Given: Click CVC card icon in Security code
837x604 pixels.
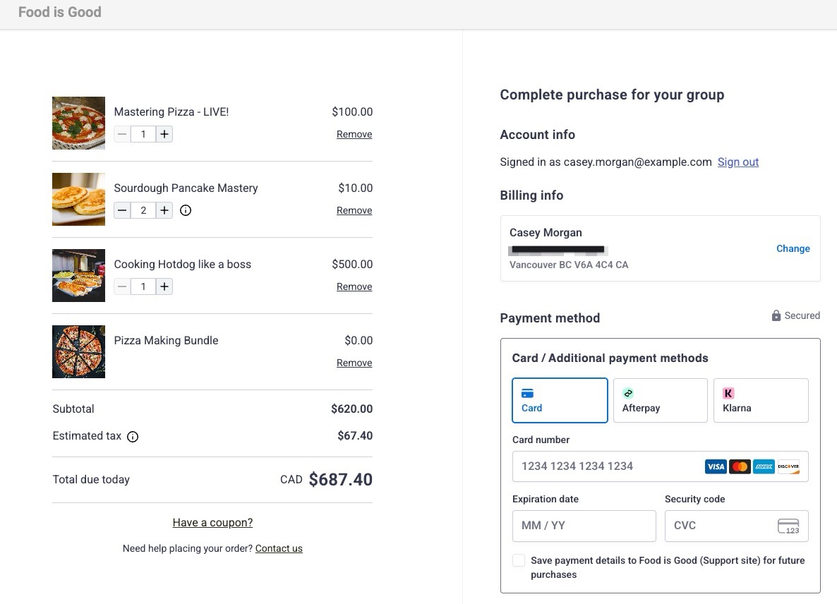Looking at the screenshot, I should 788,526.
